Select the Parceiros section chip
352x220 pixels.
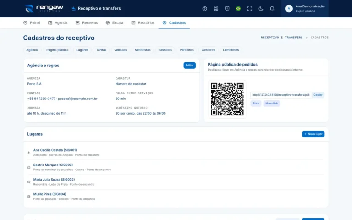tap(187, 50)
